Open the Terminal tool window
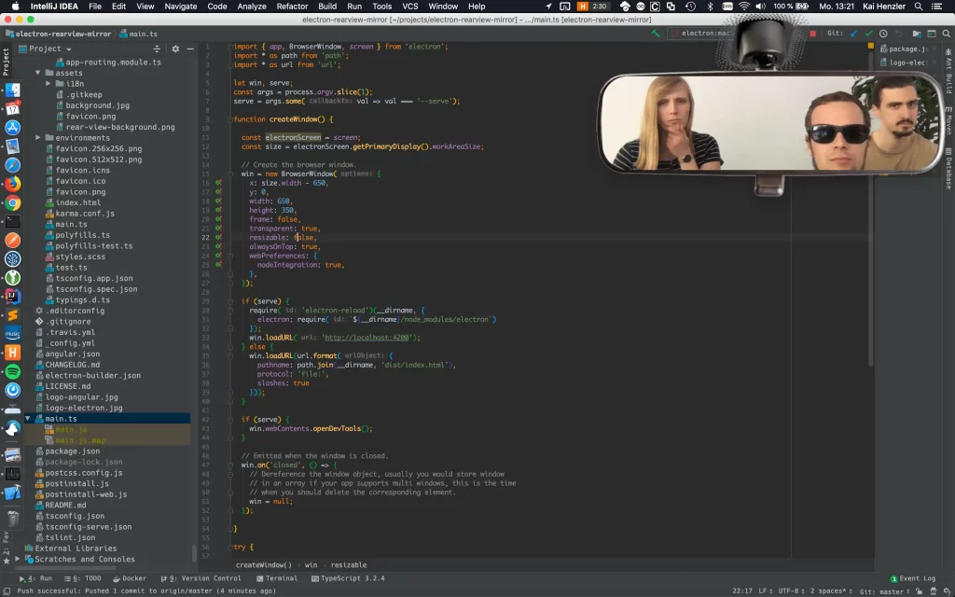Viewport: 955px width, 597px height. point(277,578)
